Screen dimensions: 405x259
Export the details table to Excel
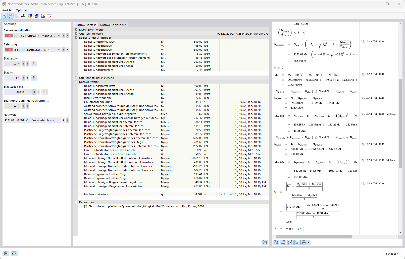[265, 242]
